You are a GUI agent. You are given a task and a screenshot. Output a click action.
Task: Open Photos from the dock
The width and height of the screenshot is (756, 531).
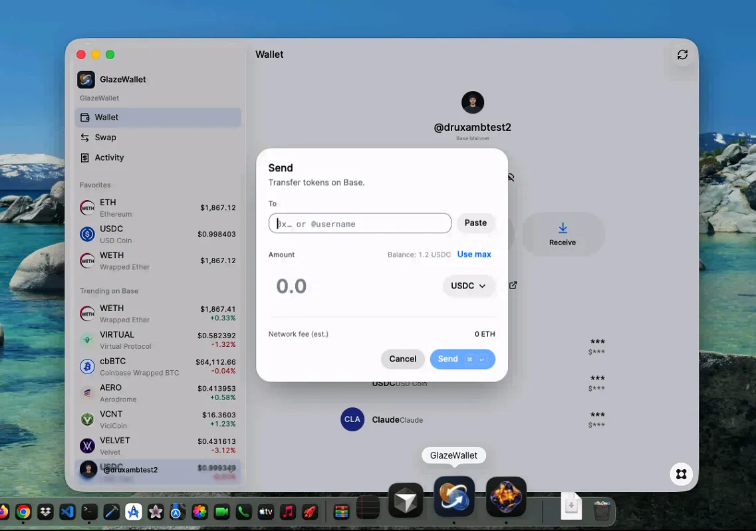tap(199, 511)
